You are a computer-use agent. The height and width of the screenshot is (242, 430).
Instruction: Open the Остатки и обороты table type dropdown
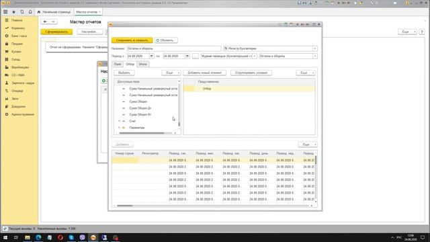tap(315, 56)
